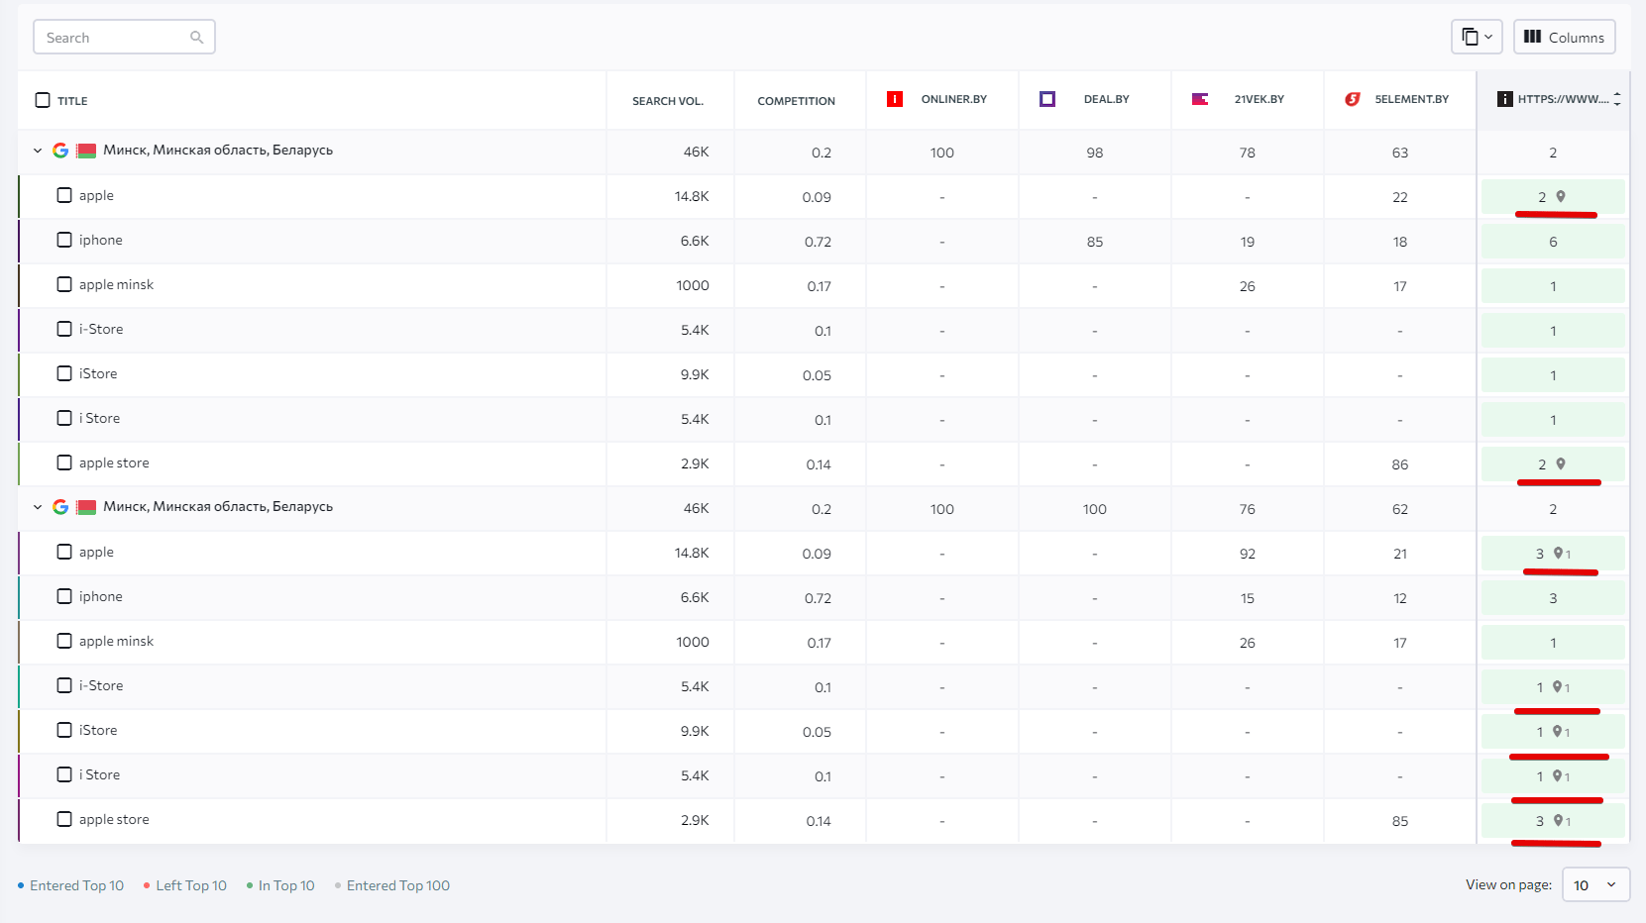Check the first apple store checkbox
The height and width of the screenshot is (923, 1646).
[x=64, y=462]
